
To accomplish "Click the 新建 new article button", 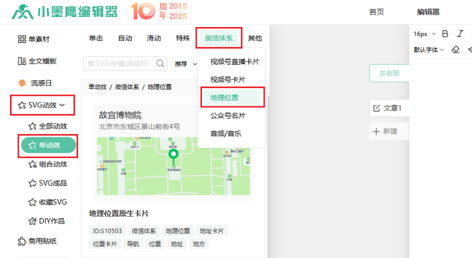I will (389, 131).
